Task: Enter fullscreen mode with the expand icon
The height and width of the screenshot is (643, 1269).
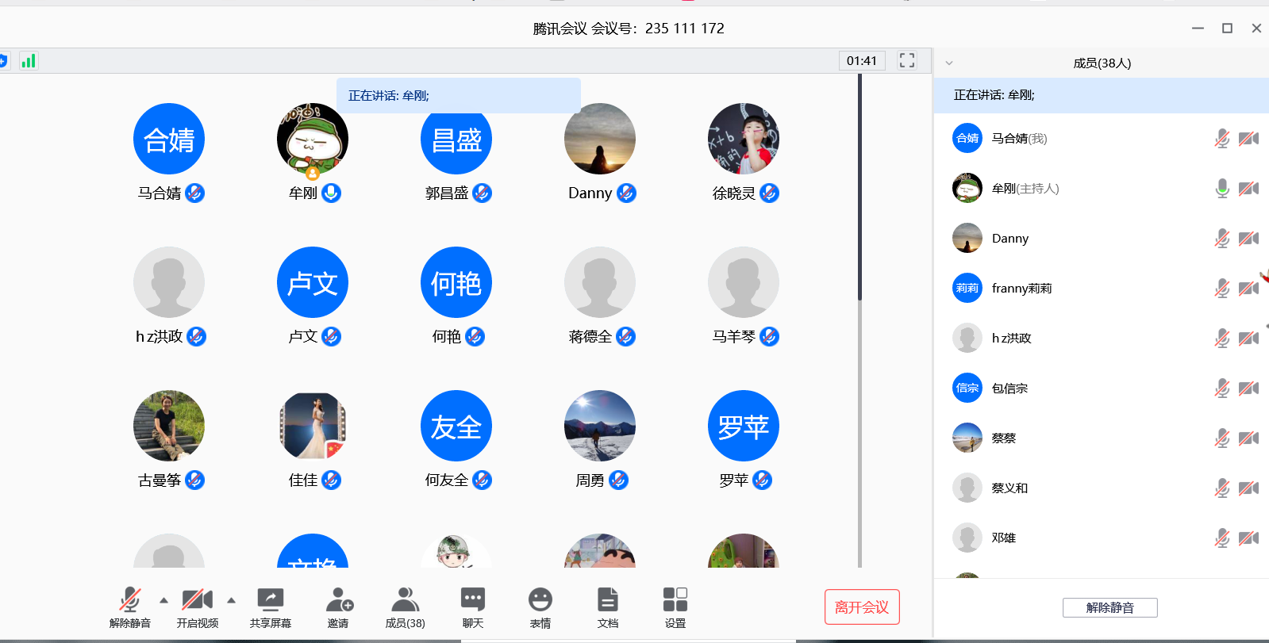Action: 907,61
